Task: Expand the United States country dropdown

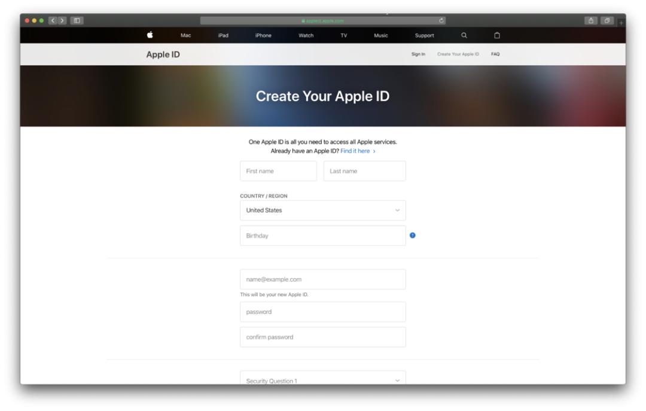Action: click(322, 210)
